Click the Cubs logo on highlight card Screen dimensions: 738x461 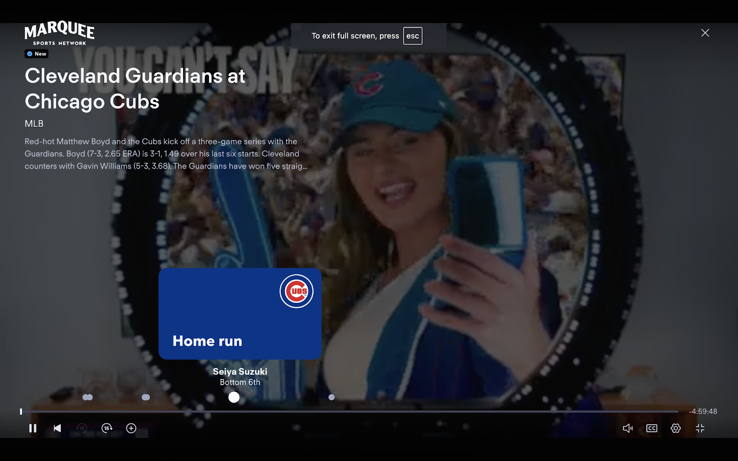click(x=297, y=291)
